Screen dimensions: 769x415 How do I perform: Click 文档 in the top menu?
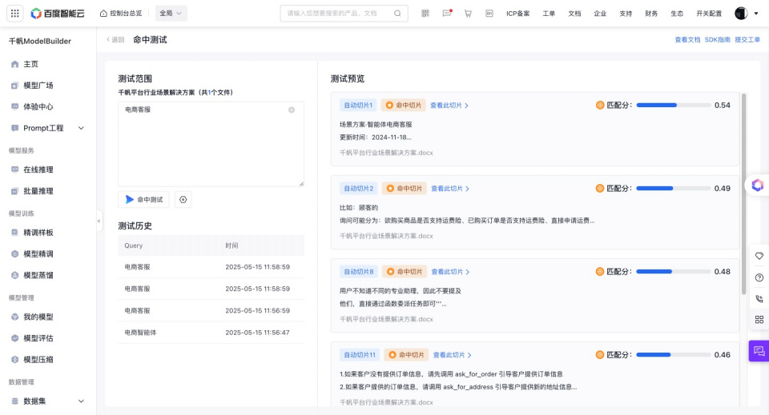click(574, 14)
